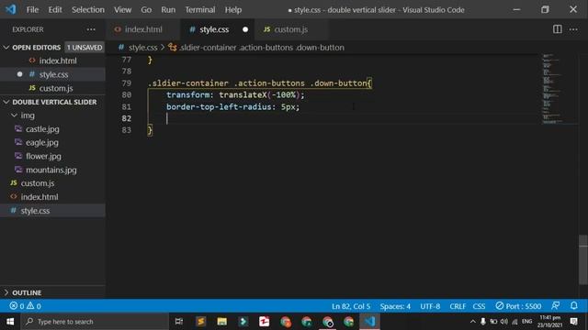Switch to the index.html tab
588x330 pixels.
pyautogui.click(x=143, y=29)
